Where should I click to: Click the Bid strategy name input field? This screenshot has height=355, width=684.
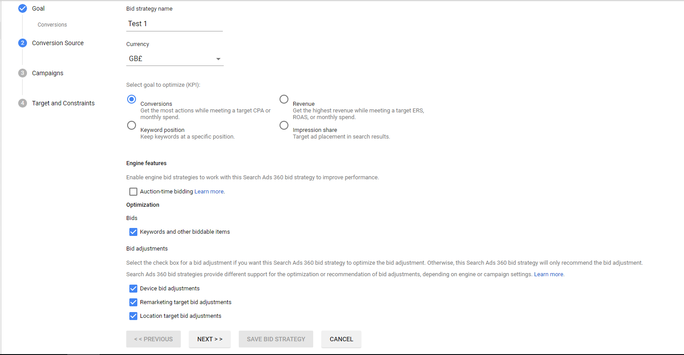click(x=174, y=24)
